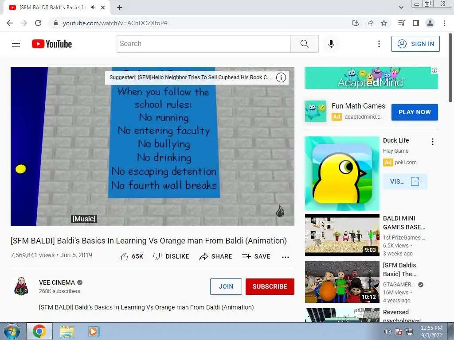Click the JOIN membership button
The image size is (454, 340).
[226, 286]
